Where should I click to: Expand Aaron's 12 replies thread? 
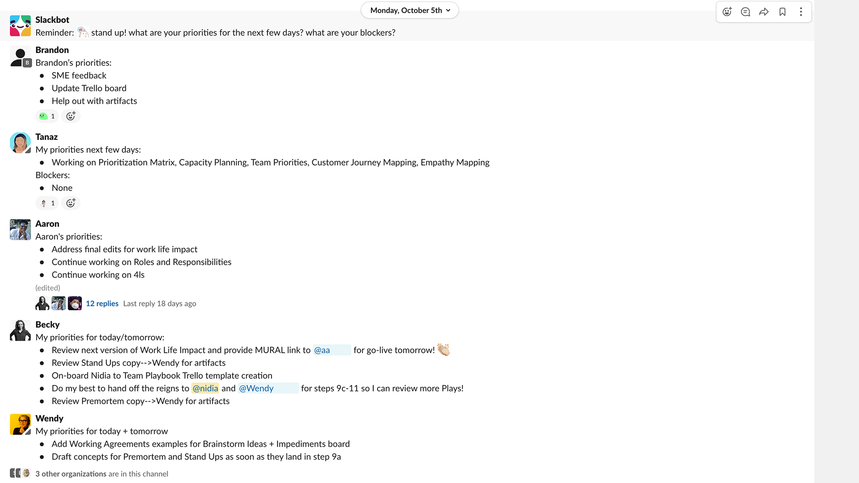click(102, 303)
